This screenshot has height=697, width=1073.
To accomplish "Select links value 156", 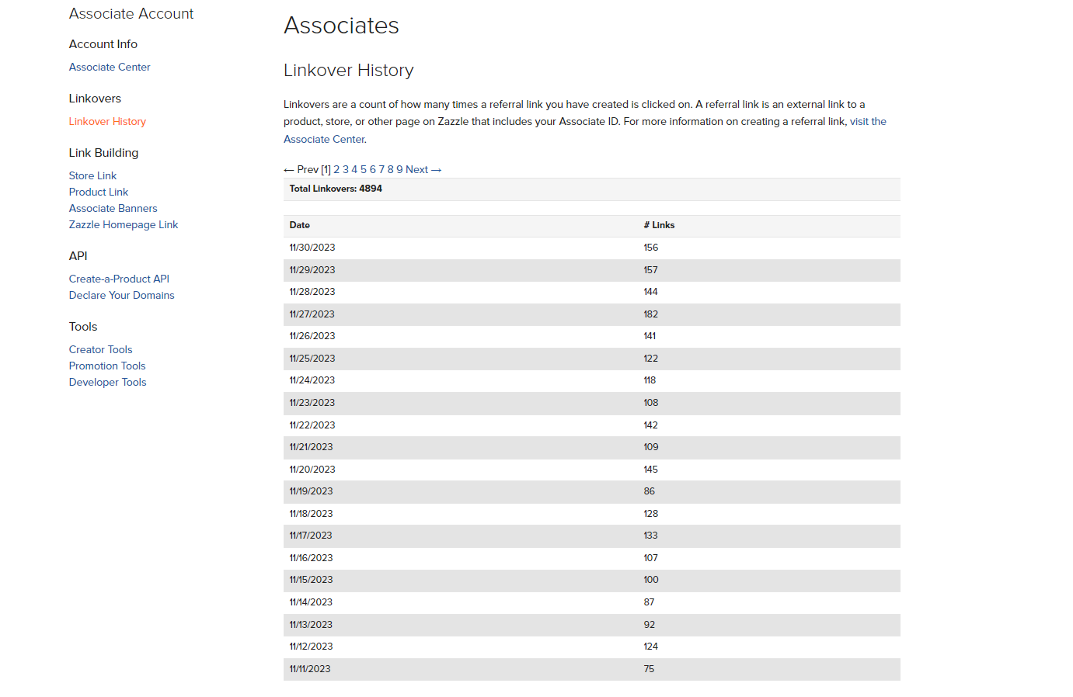I will pos(650,248).
